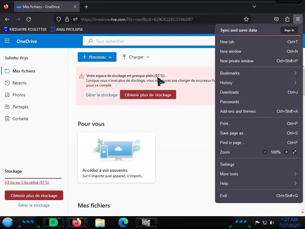Image resolution: width=305 pixels, height=229 pixels.
Task: Open the OneDrive app launcher grid
Action: 7,41
